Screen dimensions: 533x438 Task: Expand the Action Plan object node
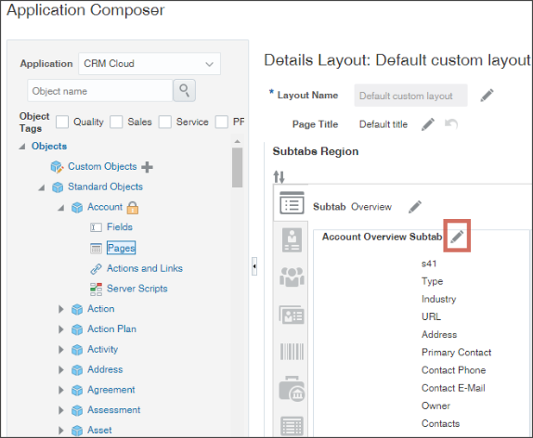[x=61, y=329]
